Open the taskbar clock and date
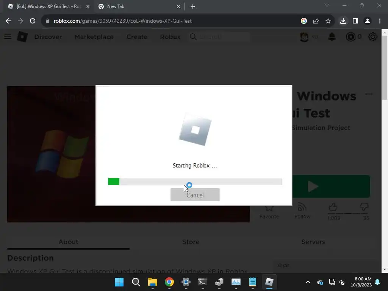The height and width of the screenshot is (291, 388). coord(361,282)
